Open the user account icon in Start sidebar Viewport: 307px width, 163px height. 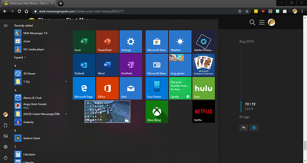(6, 115)
